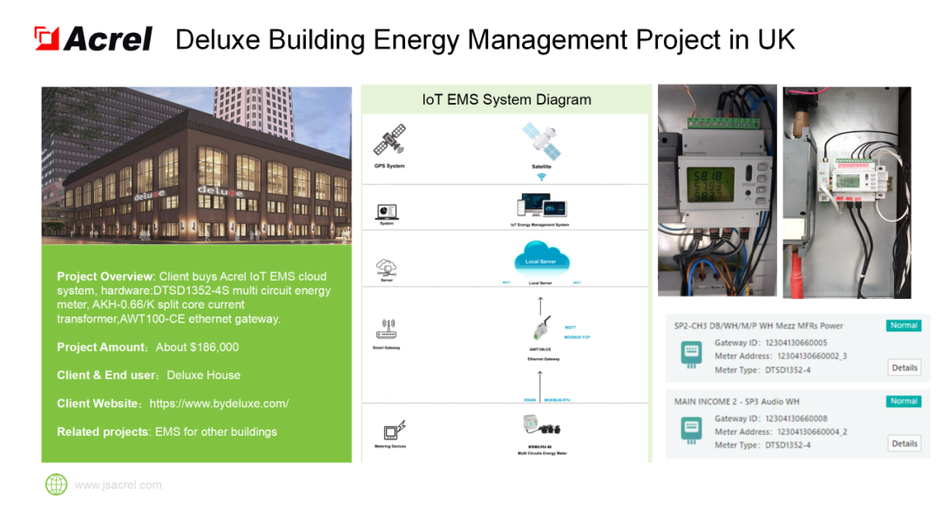Click the Client & End user Deluxe House line
Image resolution: width=941 pixels, height=530 pixels.
pyautogui.click(x=149, y=375)
